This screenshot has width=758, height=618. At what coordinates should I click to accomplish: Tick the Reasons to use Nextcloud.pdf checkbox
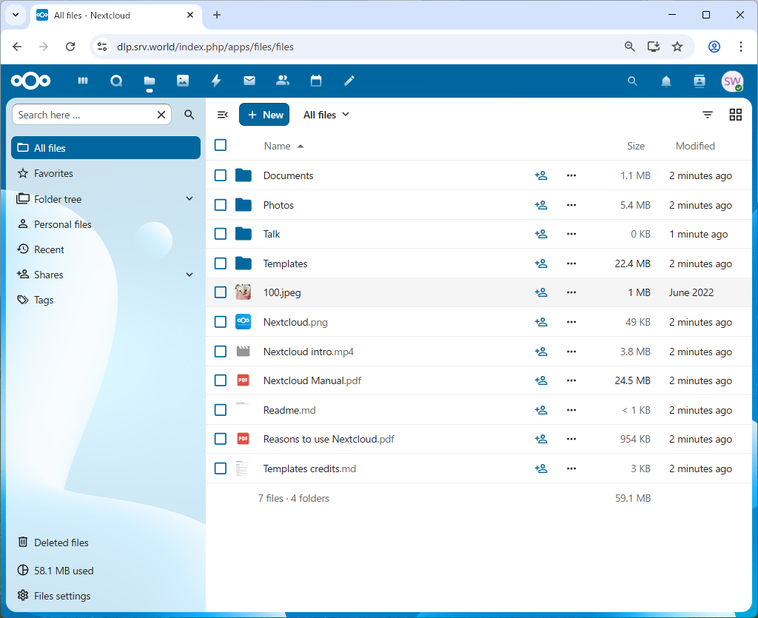[221, 439]
